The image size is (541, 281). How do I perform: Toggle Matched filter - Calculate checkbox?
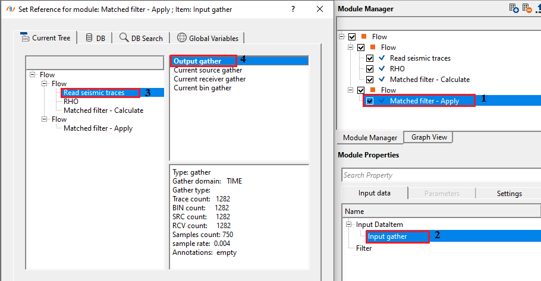click(370, 80)
